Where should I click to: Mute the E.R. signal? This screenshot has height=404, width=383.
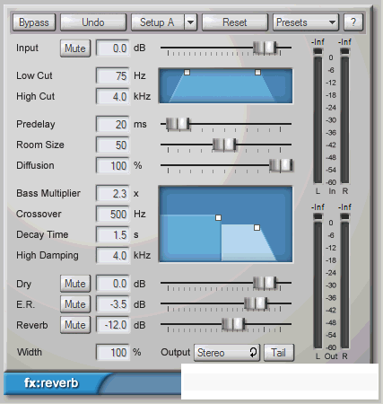pos(75,304)
